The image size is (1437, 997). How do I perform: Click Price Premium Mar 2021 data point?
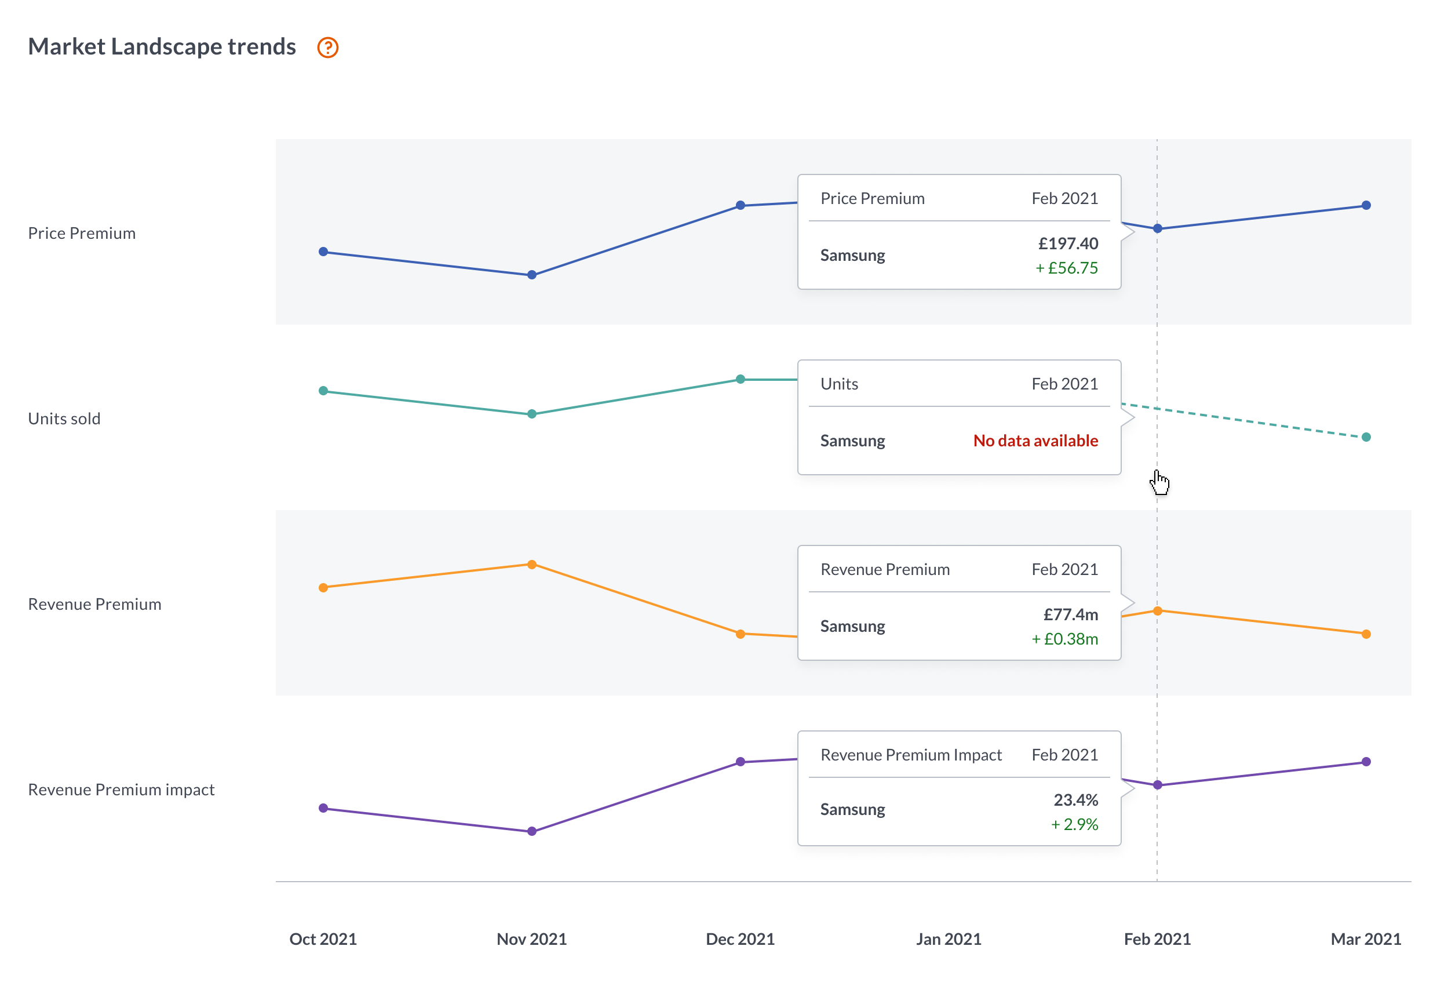pos(1366,206)
